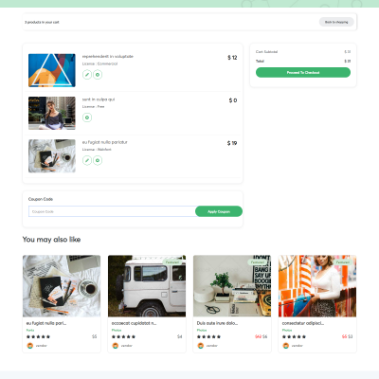
Task: Open the desk flatlay product's vendor avatar
Action: click(30, 346)
